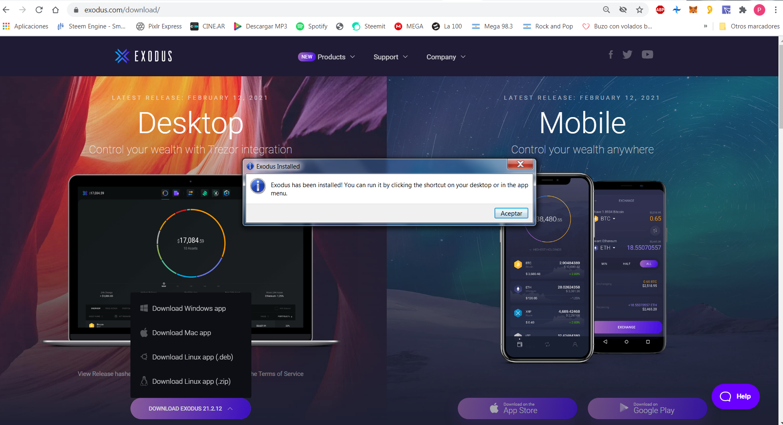Open the Pixlr Express bookmark
783x425 pixels.
click(159, 26)
